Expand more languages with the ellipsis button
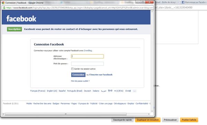This screenshot has width=207, height=125. click(x=134, y=91)
